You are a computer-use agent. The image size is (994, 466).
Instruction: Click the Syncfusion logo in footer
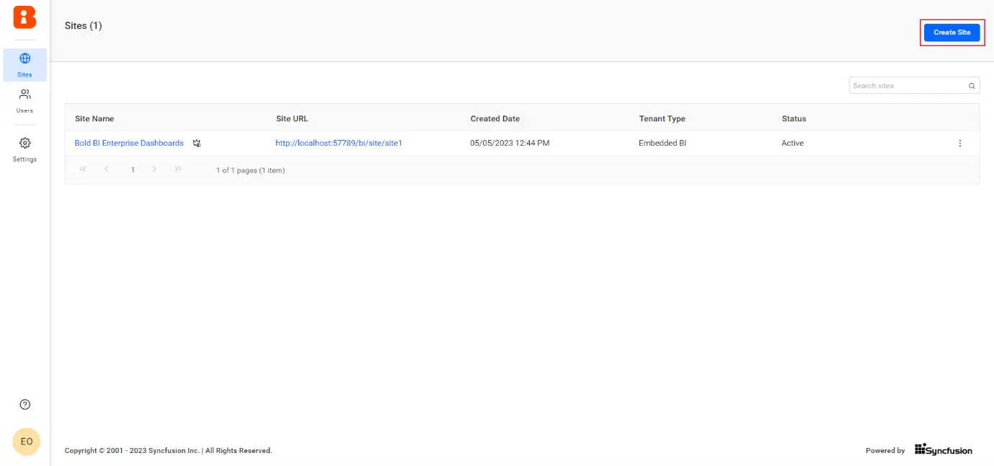pos(944,450)
